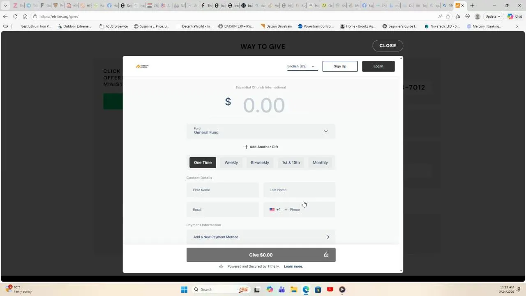Click the Email input field
Screen dimensions: 526x296
point(223,210)
